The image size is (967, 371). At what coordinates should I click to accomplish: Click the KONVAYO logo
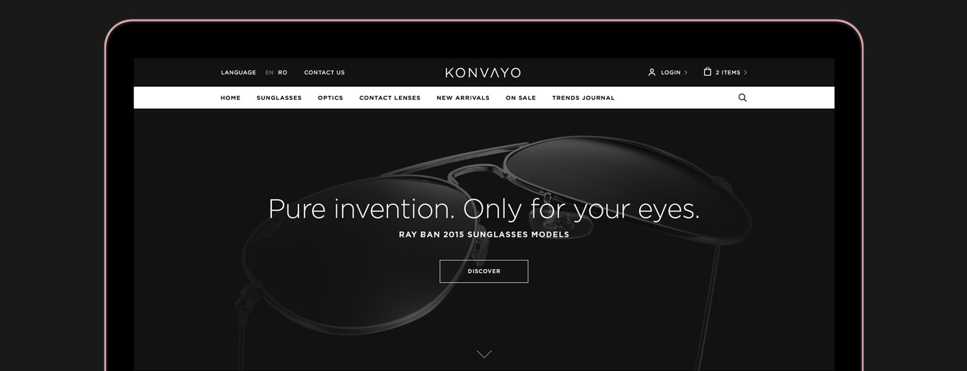(x=483, y=73)
